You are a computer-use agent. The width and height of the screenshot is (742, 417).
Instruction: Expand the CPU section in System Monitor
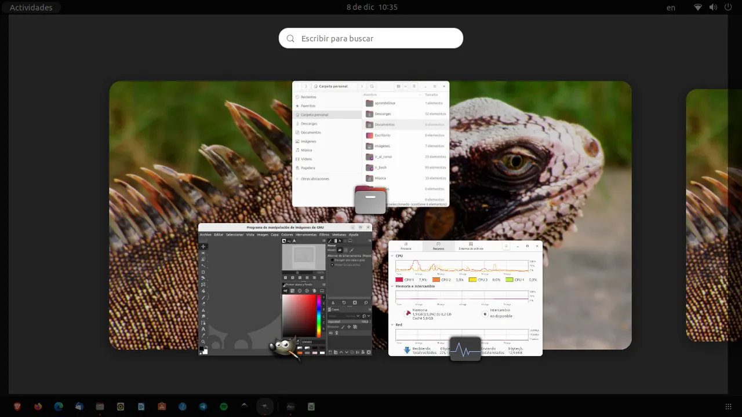pos(392,256)
